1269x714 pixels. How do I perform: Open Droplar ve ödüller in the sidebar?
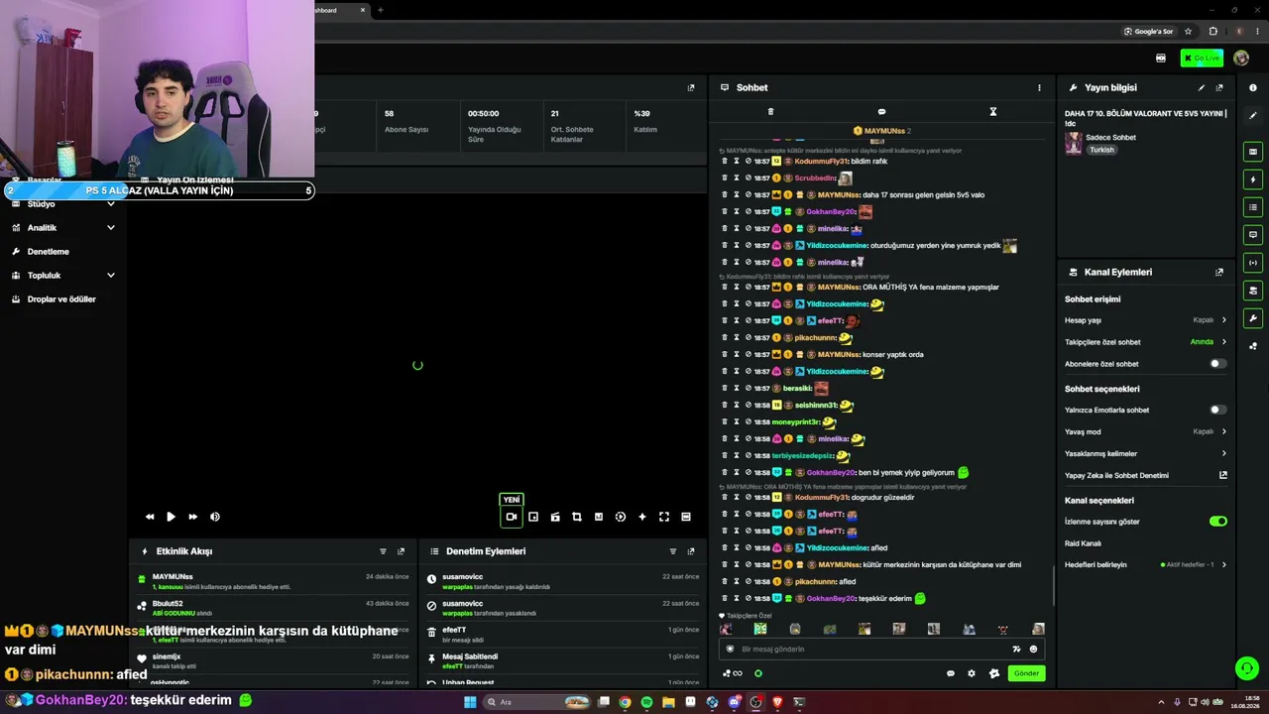point(63,299)
